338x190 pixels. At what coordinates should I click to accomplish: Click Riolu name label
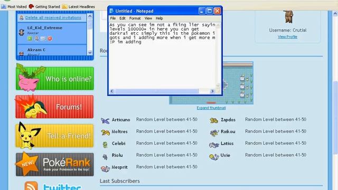click(117, 155)
